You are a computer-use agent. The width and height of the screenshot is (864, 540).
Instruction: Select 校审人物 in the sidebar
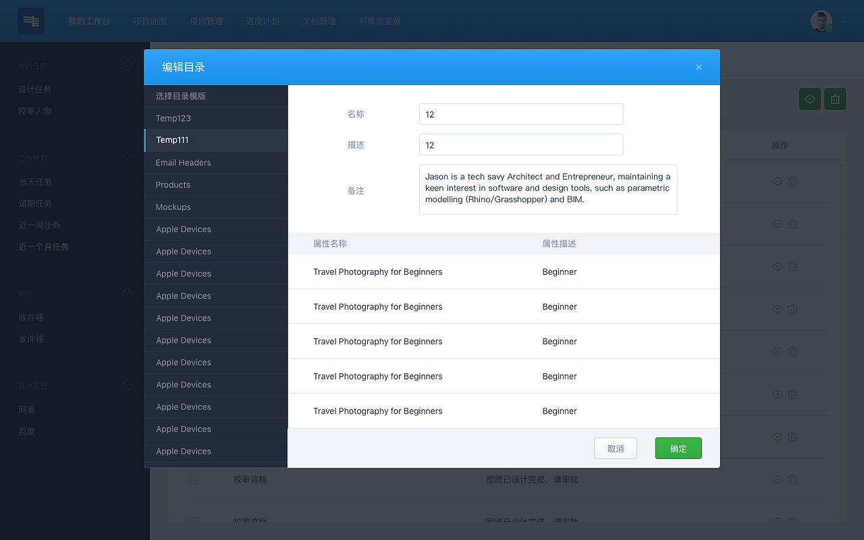35,111
